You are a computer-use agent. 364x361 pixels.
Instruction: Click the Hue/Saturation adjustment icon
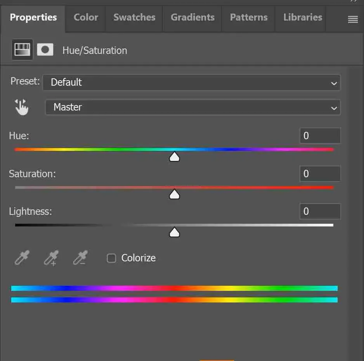(x=22, y=50)
